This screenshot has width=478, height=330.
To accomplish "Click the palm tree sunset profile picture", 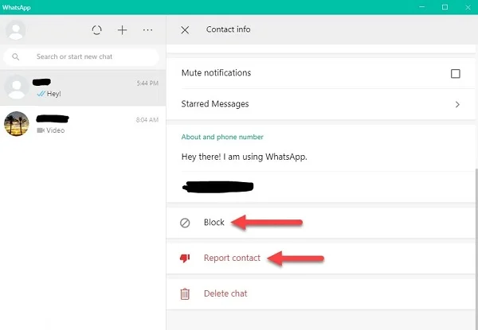I will click(17, 123).
